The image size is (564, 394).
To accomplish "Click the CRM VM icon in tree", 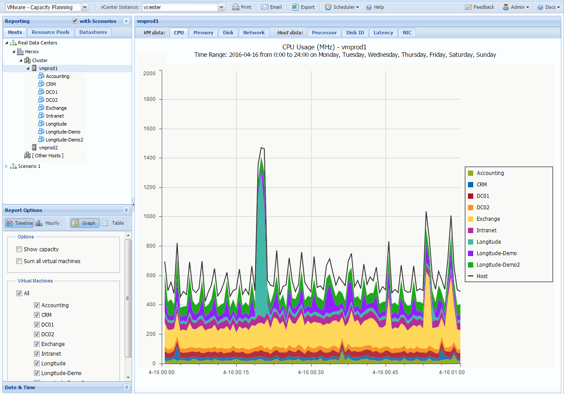I will coord(41,84).
